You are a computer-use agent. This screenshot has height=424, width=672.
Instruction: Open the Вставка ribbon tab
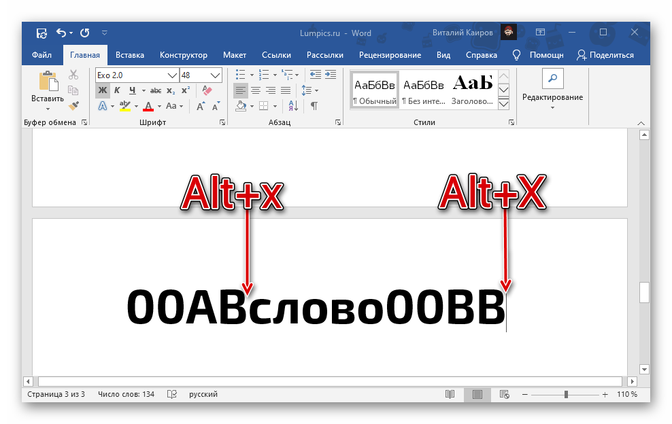129,55
